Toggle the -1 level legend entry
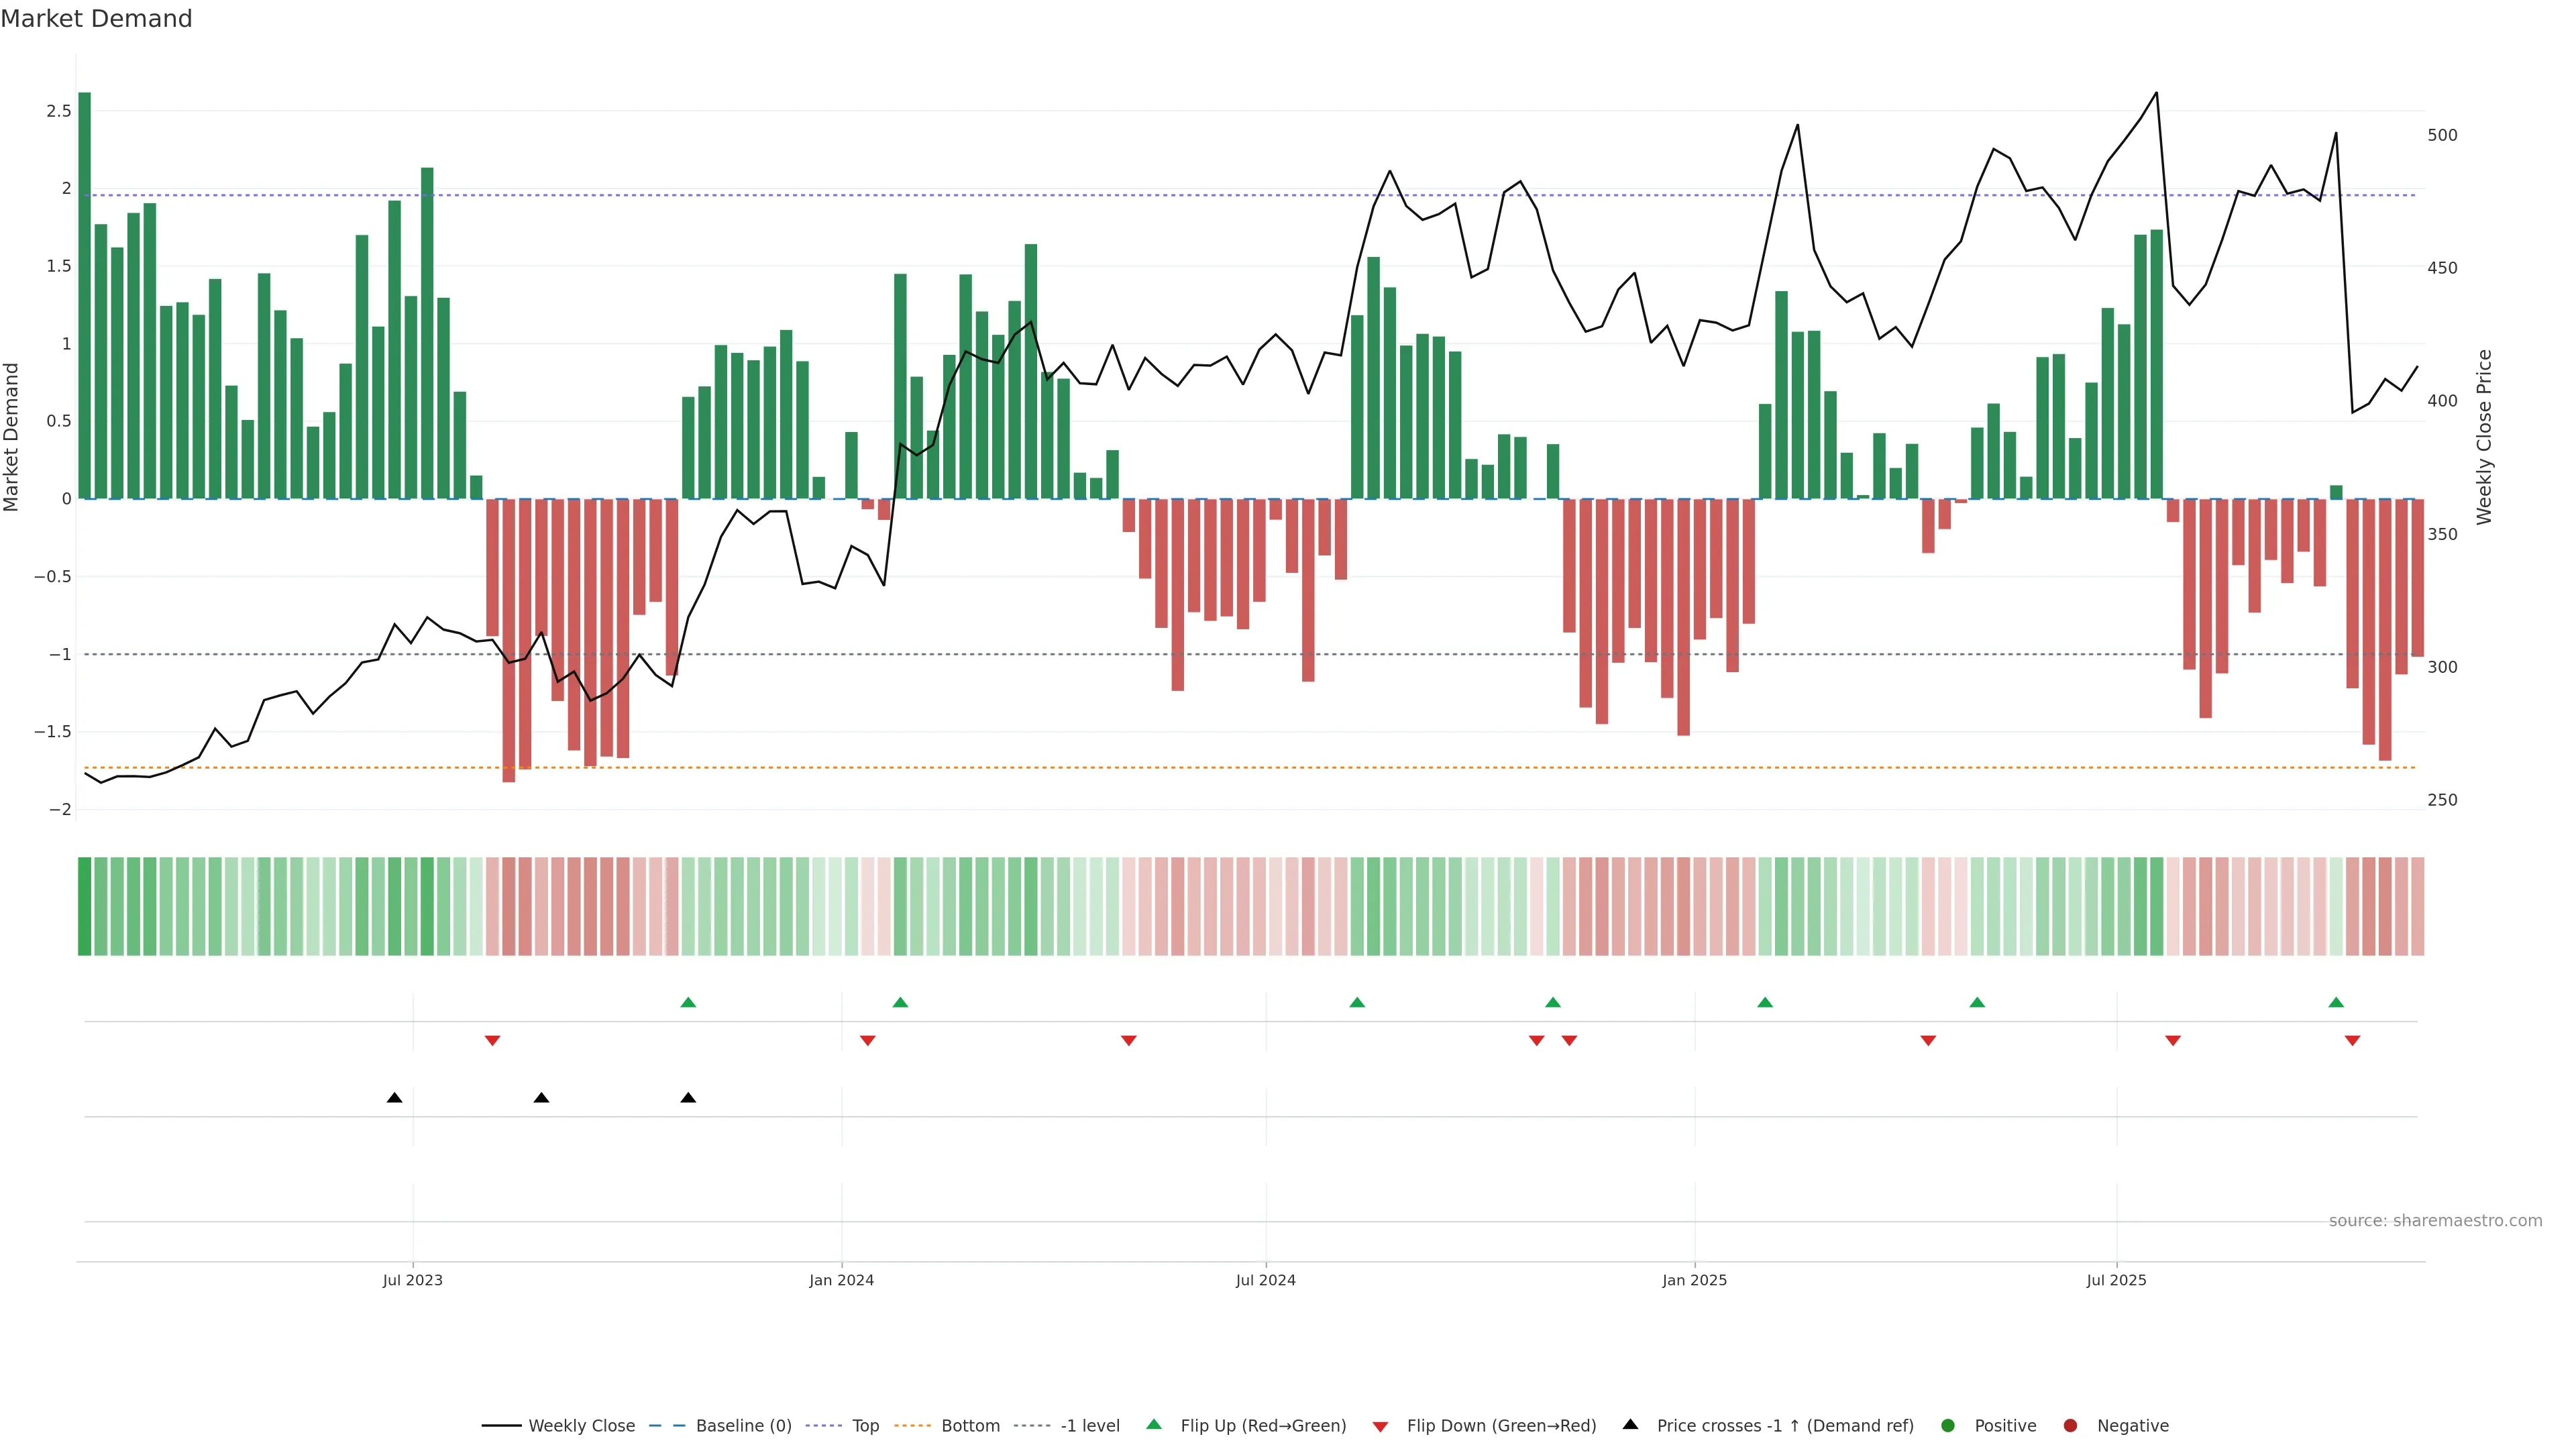 point(1089,1426)
